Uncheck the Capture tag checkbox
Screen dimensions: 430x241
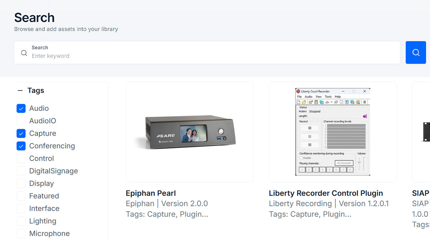(x=21, y=134)
